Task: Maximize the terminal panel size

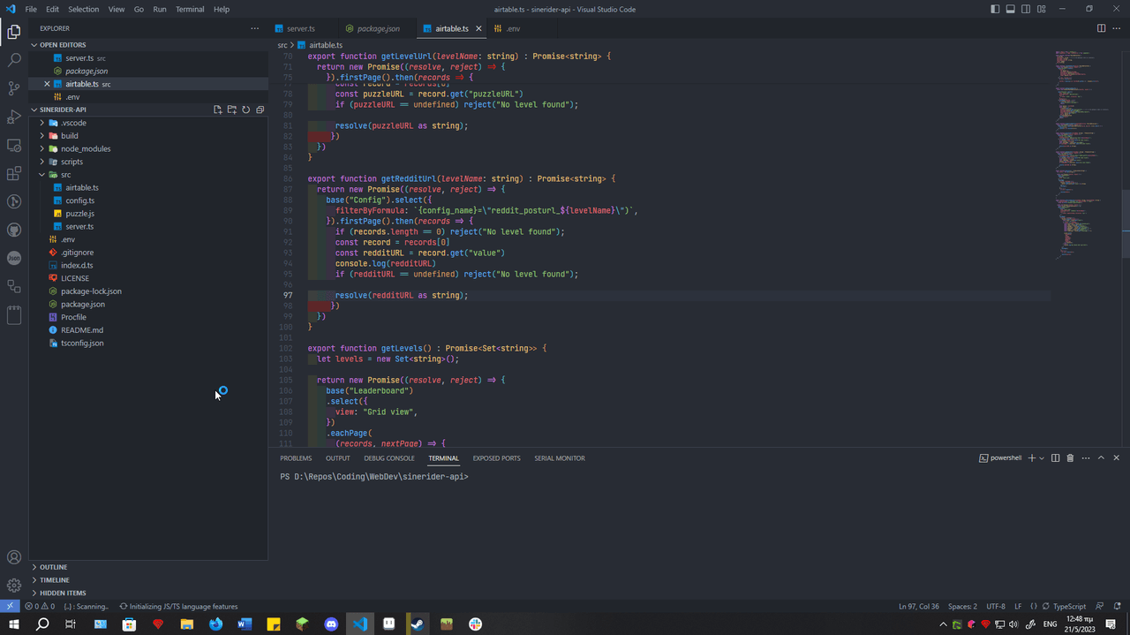Action: pos(1101,458)
